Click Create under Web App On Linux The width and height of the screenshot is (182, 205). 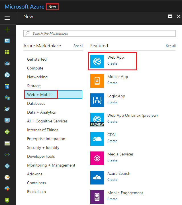point(112,122)
